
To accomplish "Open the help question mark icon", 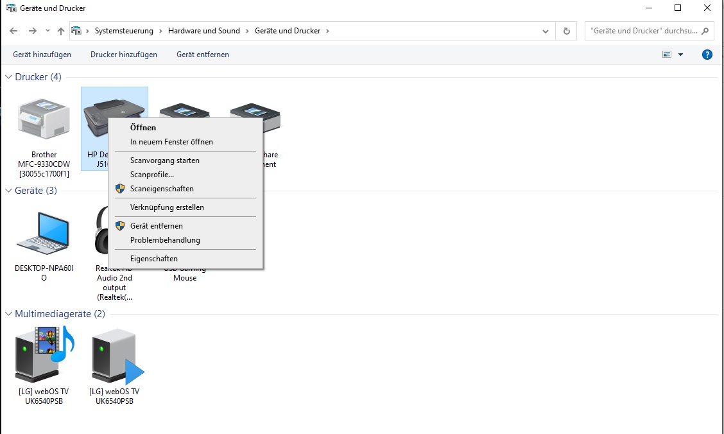I will click(707, 55).
